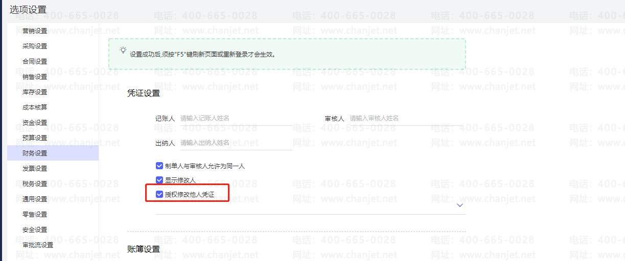Click the lightbulb tip icon
Screen dimensions: 625x261
(x=123, y=50)
